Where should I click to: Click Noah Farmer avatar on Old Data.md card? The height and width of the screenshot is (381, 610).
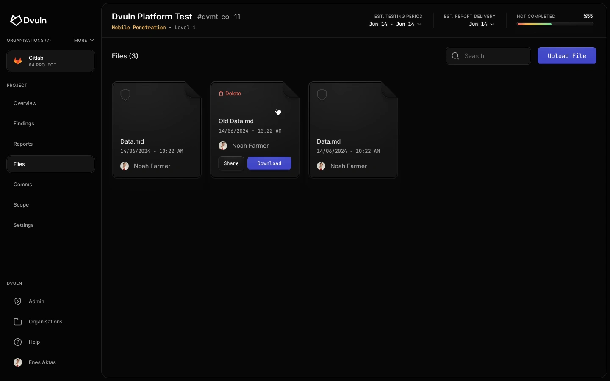tap(223, 146)
